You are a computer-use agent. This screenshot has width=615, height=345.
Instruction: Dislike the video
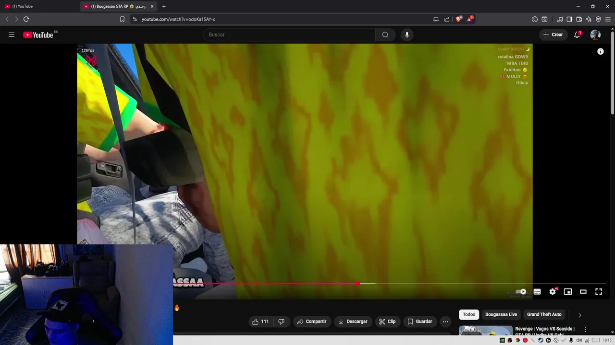click(282, 322)
